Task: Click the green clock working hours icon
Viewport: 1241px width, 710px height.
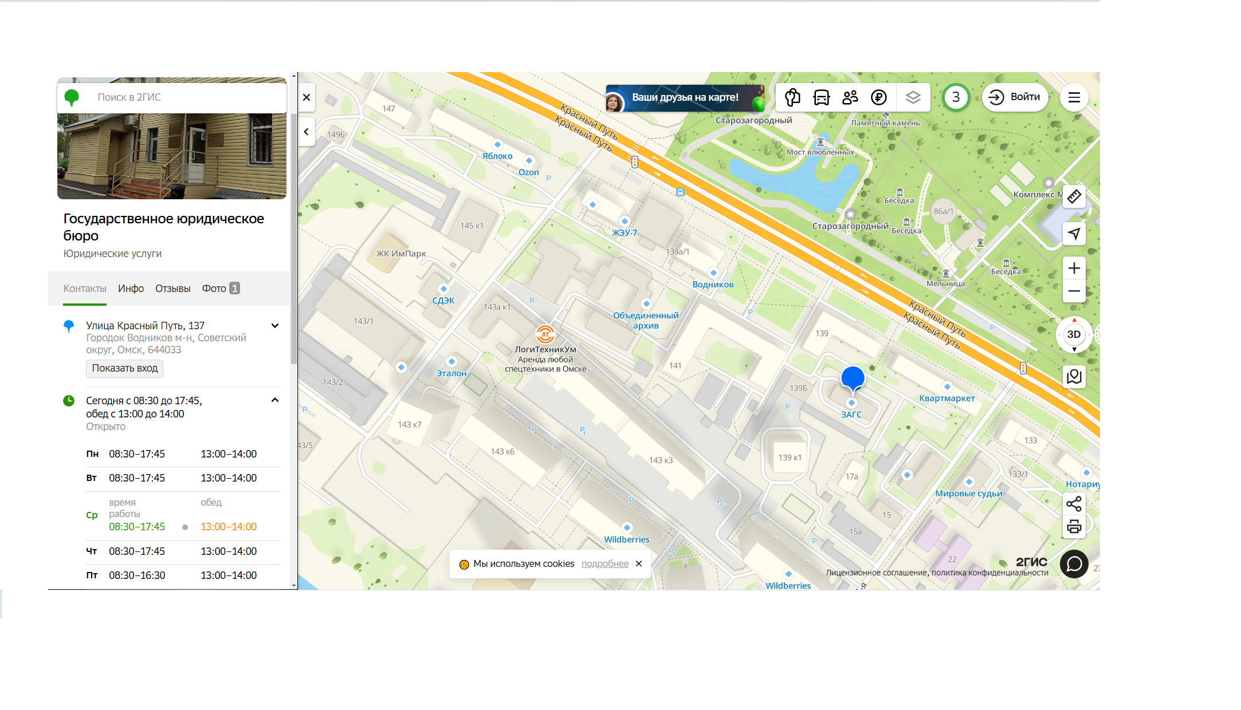Action: click(x=69, y=401)
